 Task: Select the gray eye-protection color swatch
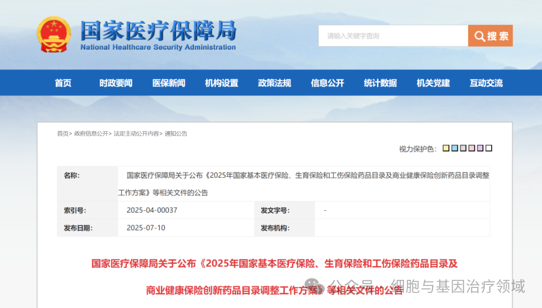(463, 148)
